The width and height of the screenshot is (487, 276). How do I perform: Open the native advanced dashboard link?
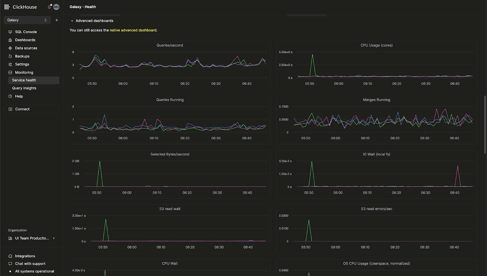[133, 30]
